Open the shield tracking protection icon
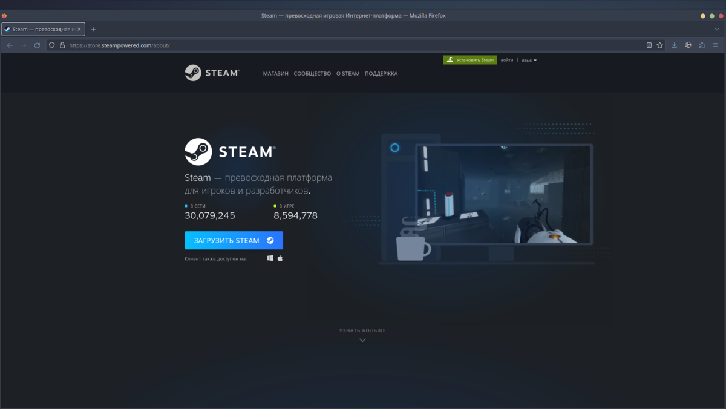The height and width of the screenshot is (409, 726). [x=52, y=45]
